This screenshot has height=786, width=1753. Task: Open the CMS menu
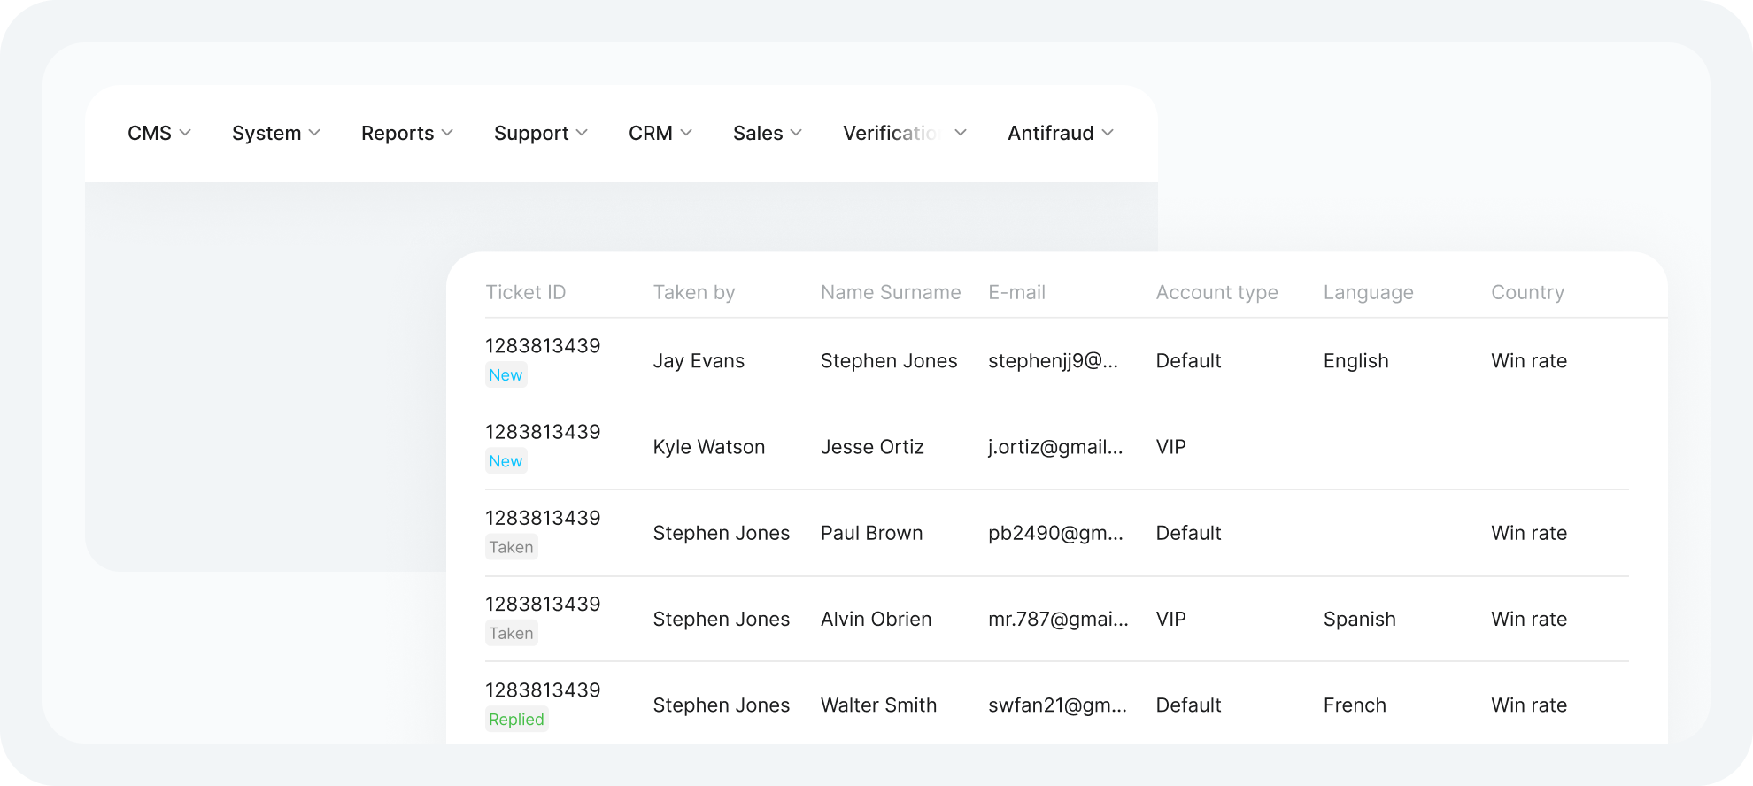(x=159, y=133)
